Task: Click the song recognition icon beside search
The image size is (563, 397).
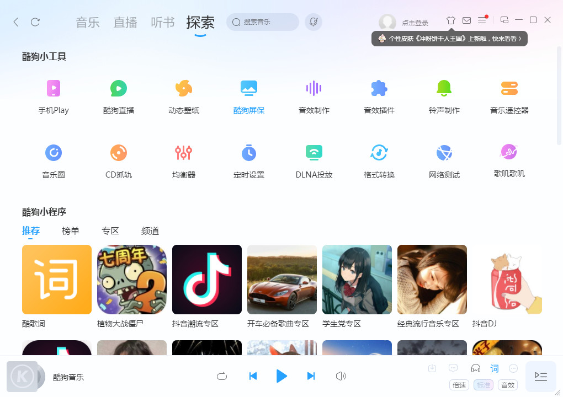Action: pyautogui.click(x=314, y=22)
